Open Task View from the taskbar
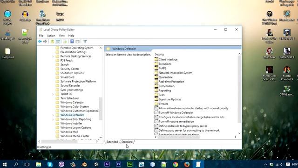This screenshot has height=168, width=298. pos(27,164)
